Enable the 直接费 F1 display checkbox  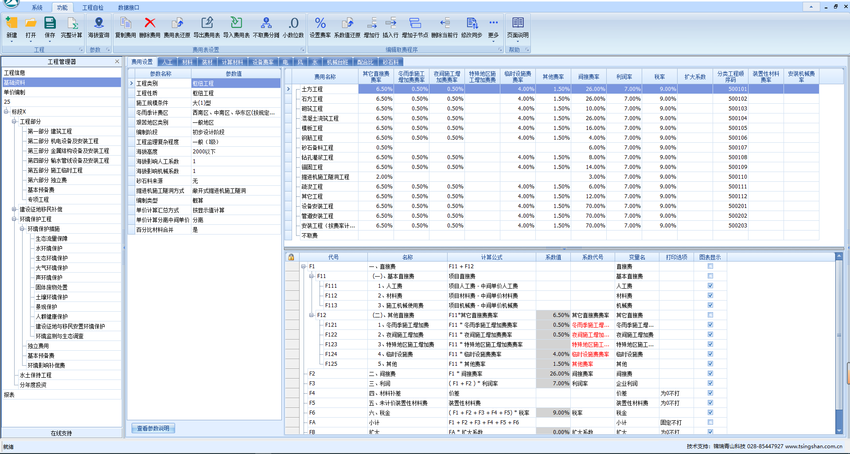[x=710, y=266]
